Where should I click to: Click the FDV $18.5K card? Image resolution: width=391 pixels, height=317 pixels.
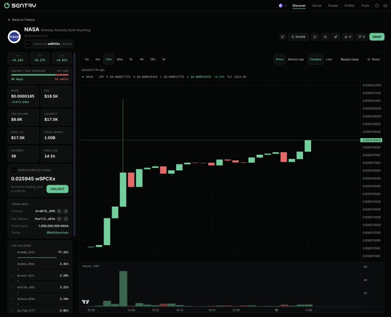click(x=56, y=96)
